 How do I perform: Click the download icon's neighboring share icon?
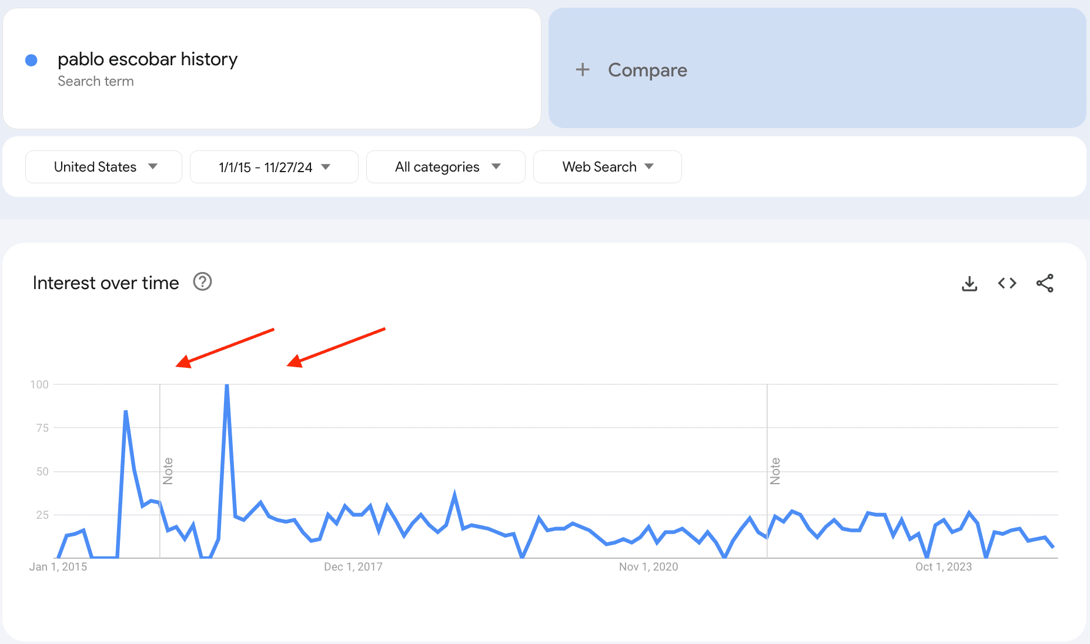click(x=1045, y=283)
